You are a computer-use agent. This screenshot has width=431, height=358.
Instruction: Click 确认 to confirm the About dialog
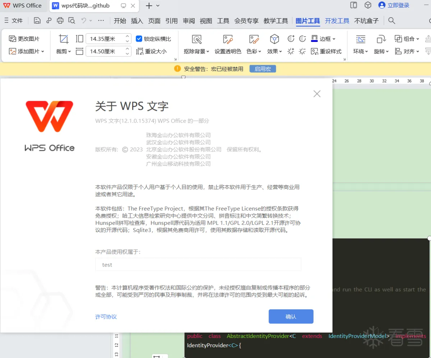point(291,316)
